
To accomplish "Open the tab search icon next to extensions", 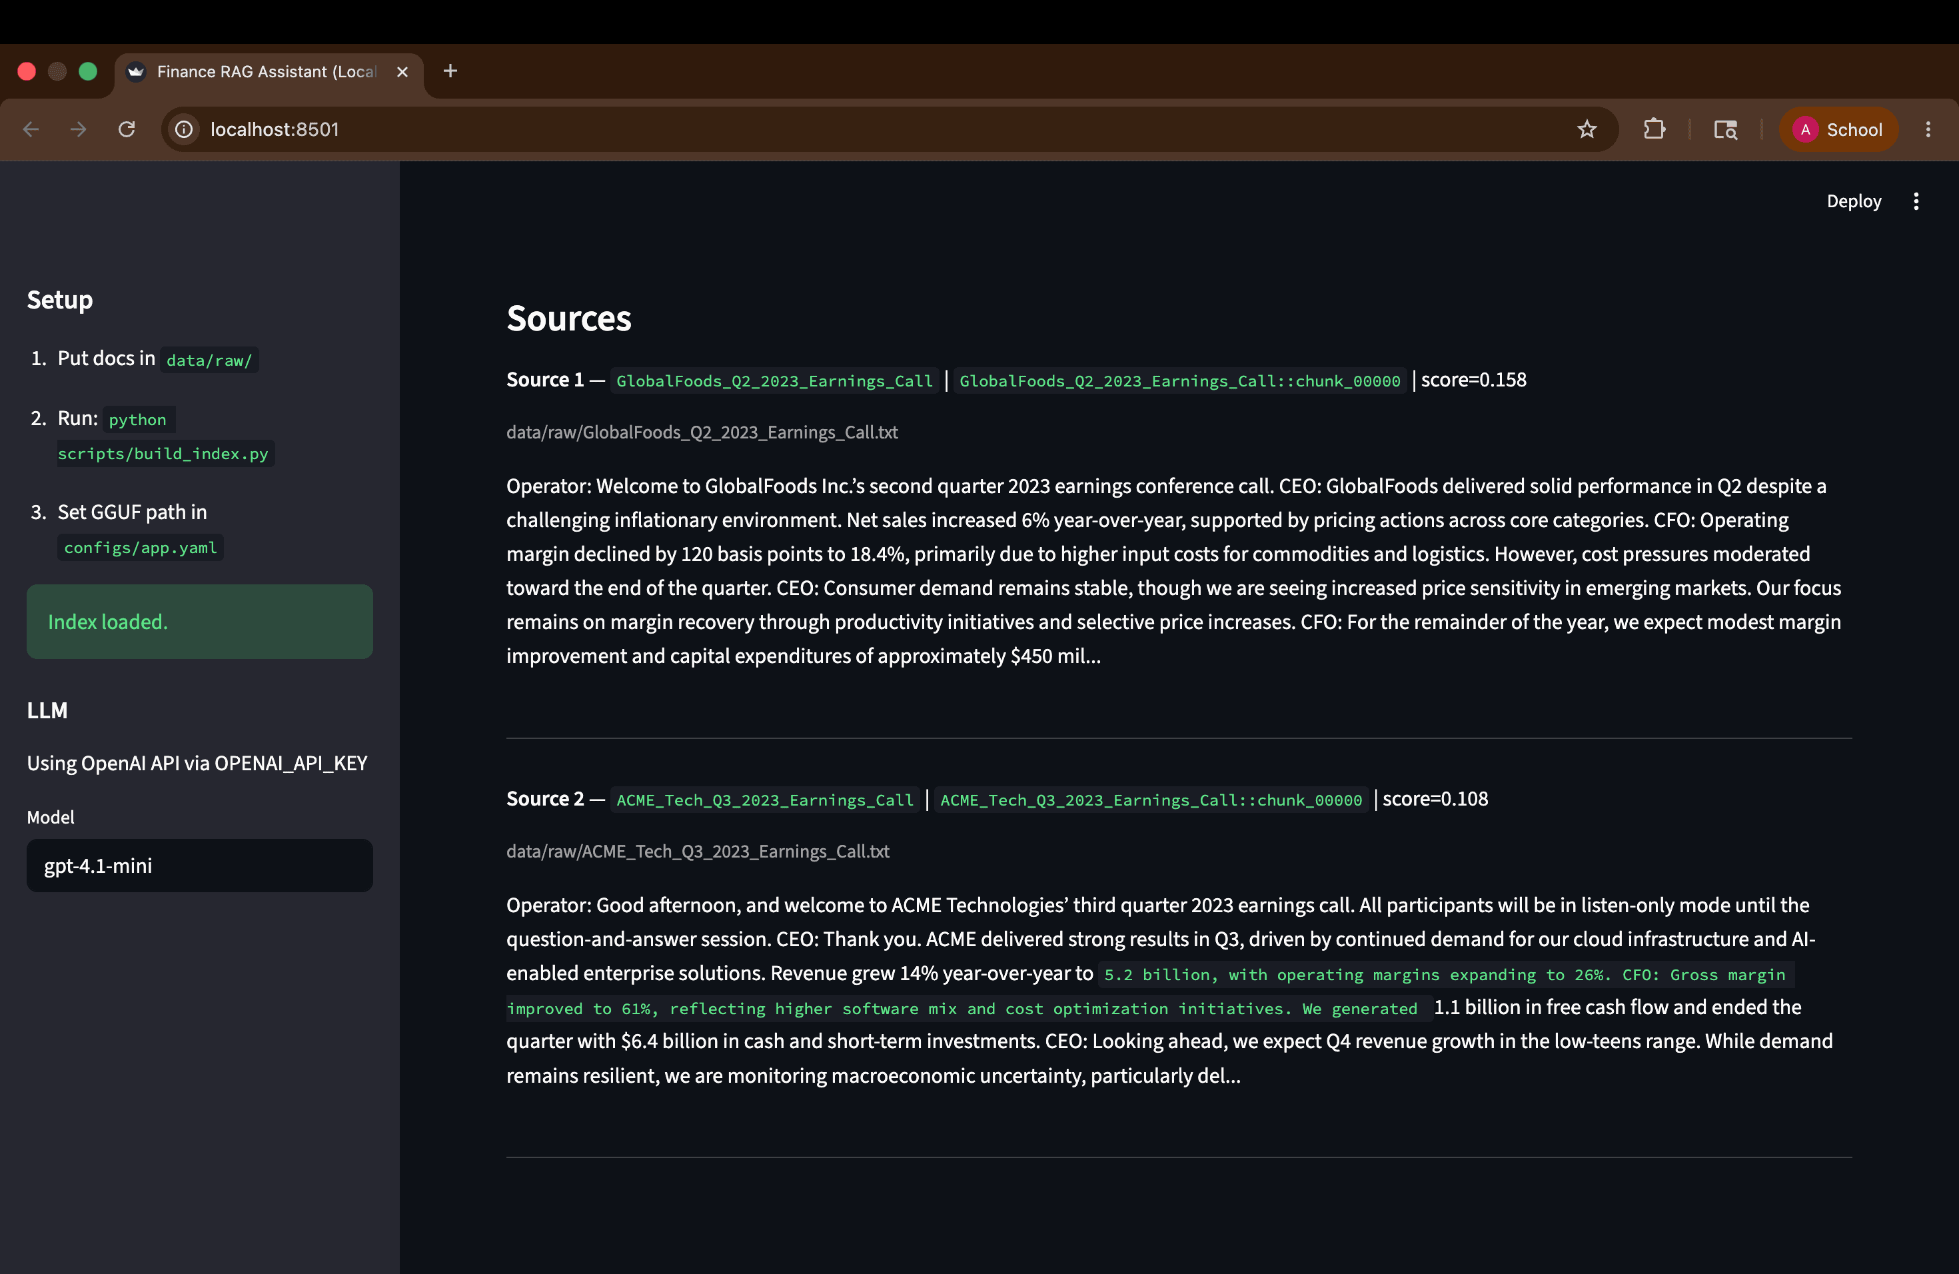I will click(x=1725, y=129).
